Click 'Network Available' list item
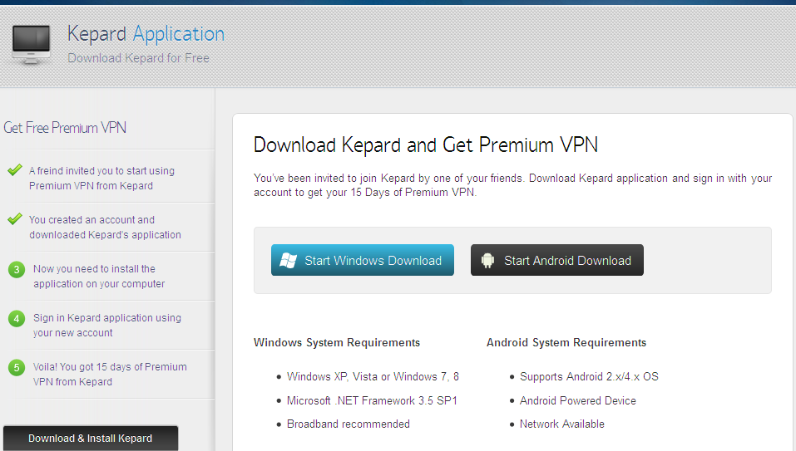The width and height of the screenshot is (796, 451). (562, 424)
